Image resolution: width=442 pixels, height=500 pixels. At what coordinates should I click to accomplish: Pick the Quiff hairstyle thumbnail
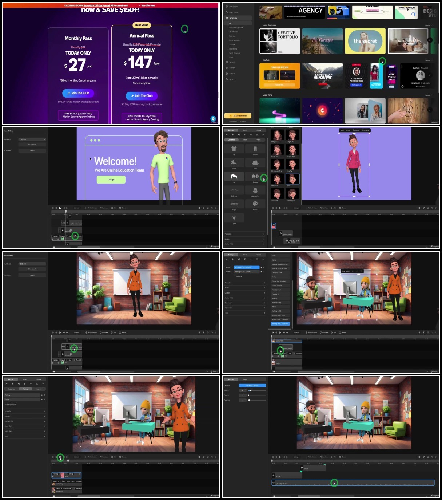[292, 179]
